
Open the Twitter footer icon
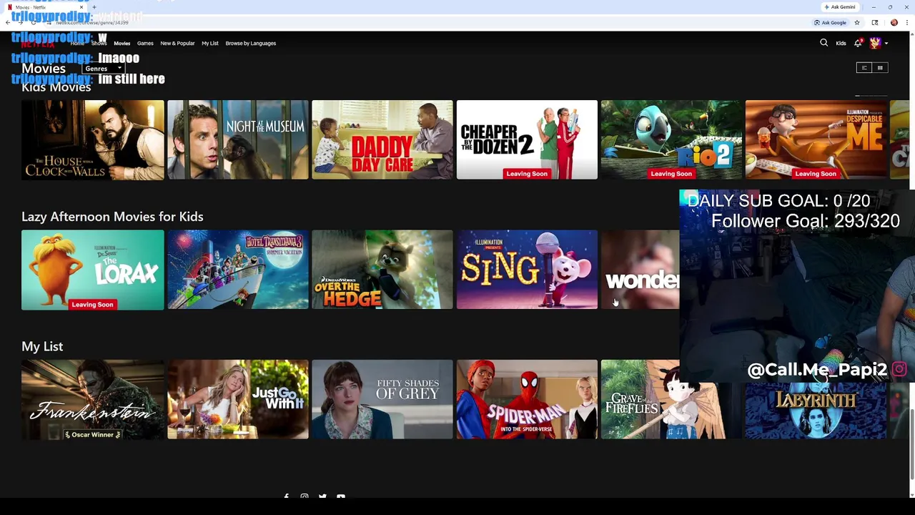coord(322,496)
